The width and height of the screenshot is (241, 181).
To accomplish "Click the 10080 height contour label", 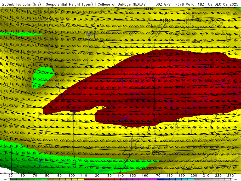I will click(x=138, y=56).
